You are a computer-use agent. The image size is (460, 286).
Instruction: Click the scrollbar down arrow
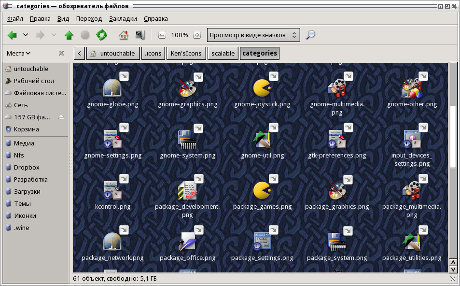[453, 269]
